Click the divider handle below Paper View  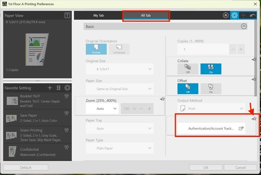[38, 80]
